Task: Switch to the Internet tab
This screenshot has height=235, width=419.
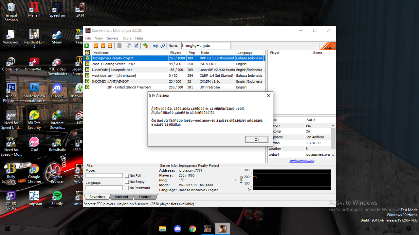Action: coord(121,197)
